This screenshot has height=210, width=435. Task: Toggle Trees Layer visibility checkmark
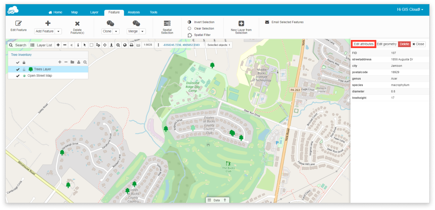[x=18, y=69]
